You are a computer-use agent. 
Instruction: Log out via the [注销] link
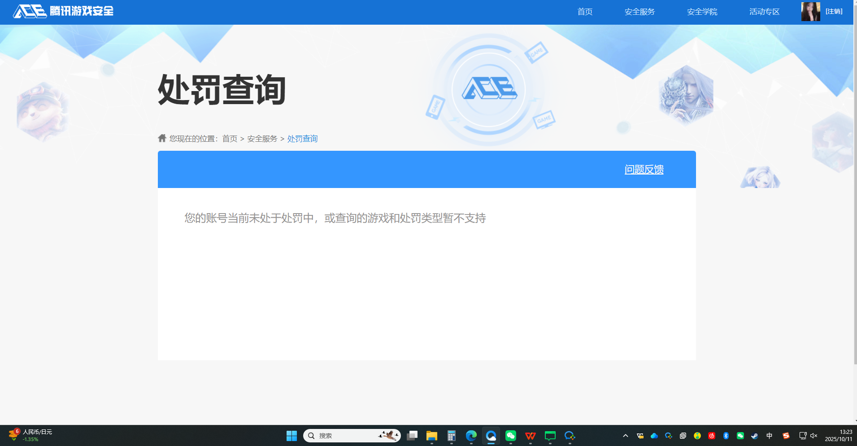pyautogui.click(x=834, y=11)
